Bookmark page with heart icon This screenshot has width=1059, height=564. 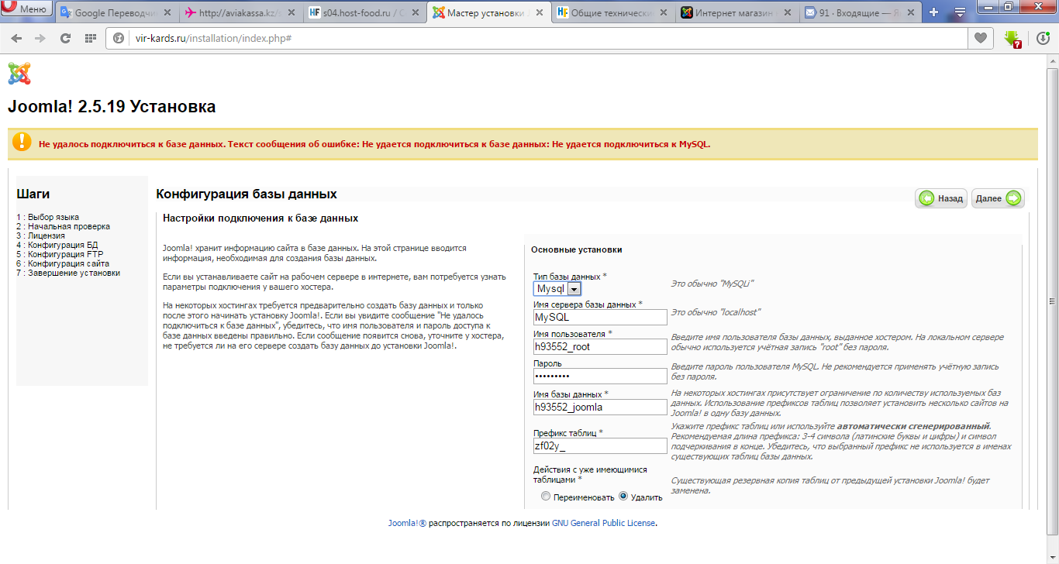(981, 38)
